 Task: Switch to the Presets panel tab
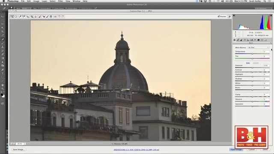[x=262, y=40]
